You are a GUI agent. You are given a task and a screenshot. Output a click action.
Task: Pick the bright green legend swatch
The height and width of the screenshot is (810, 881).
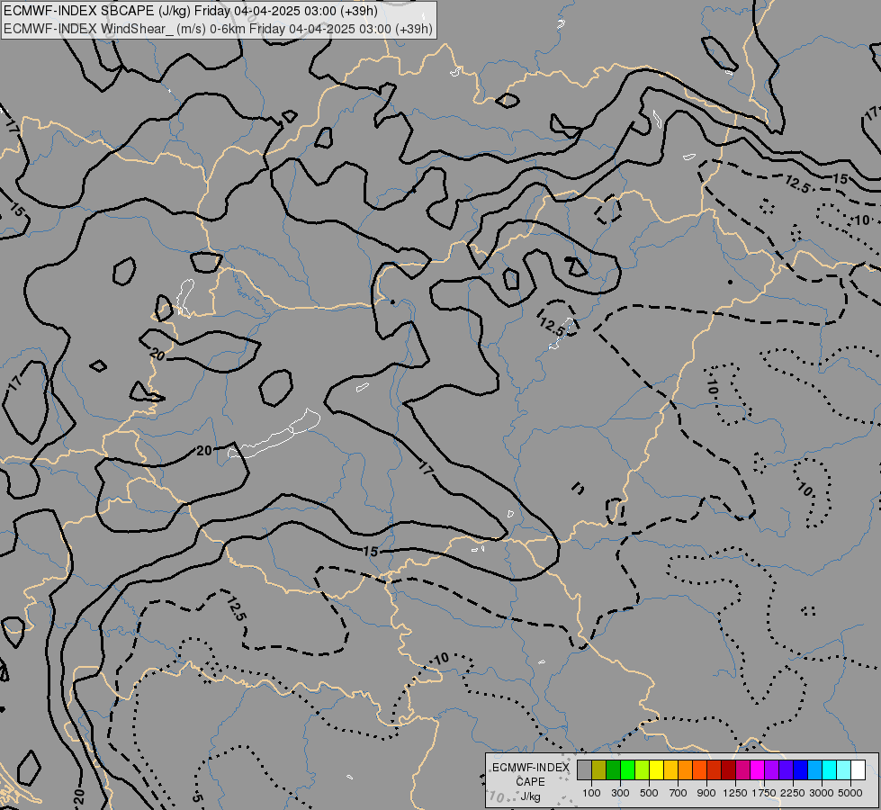coord(627,770)
